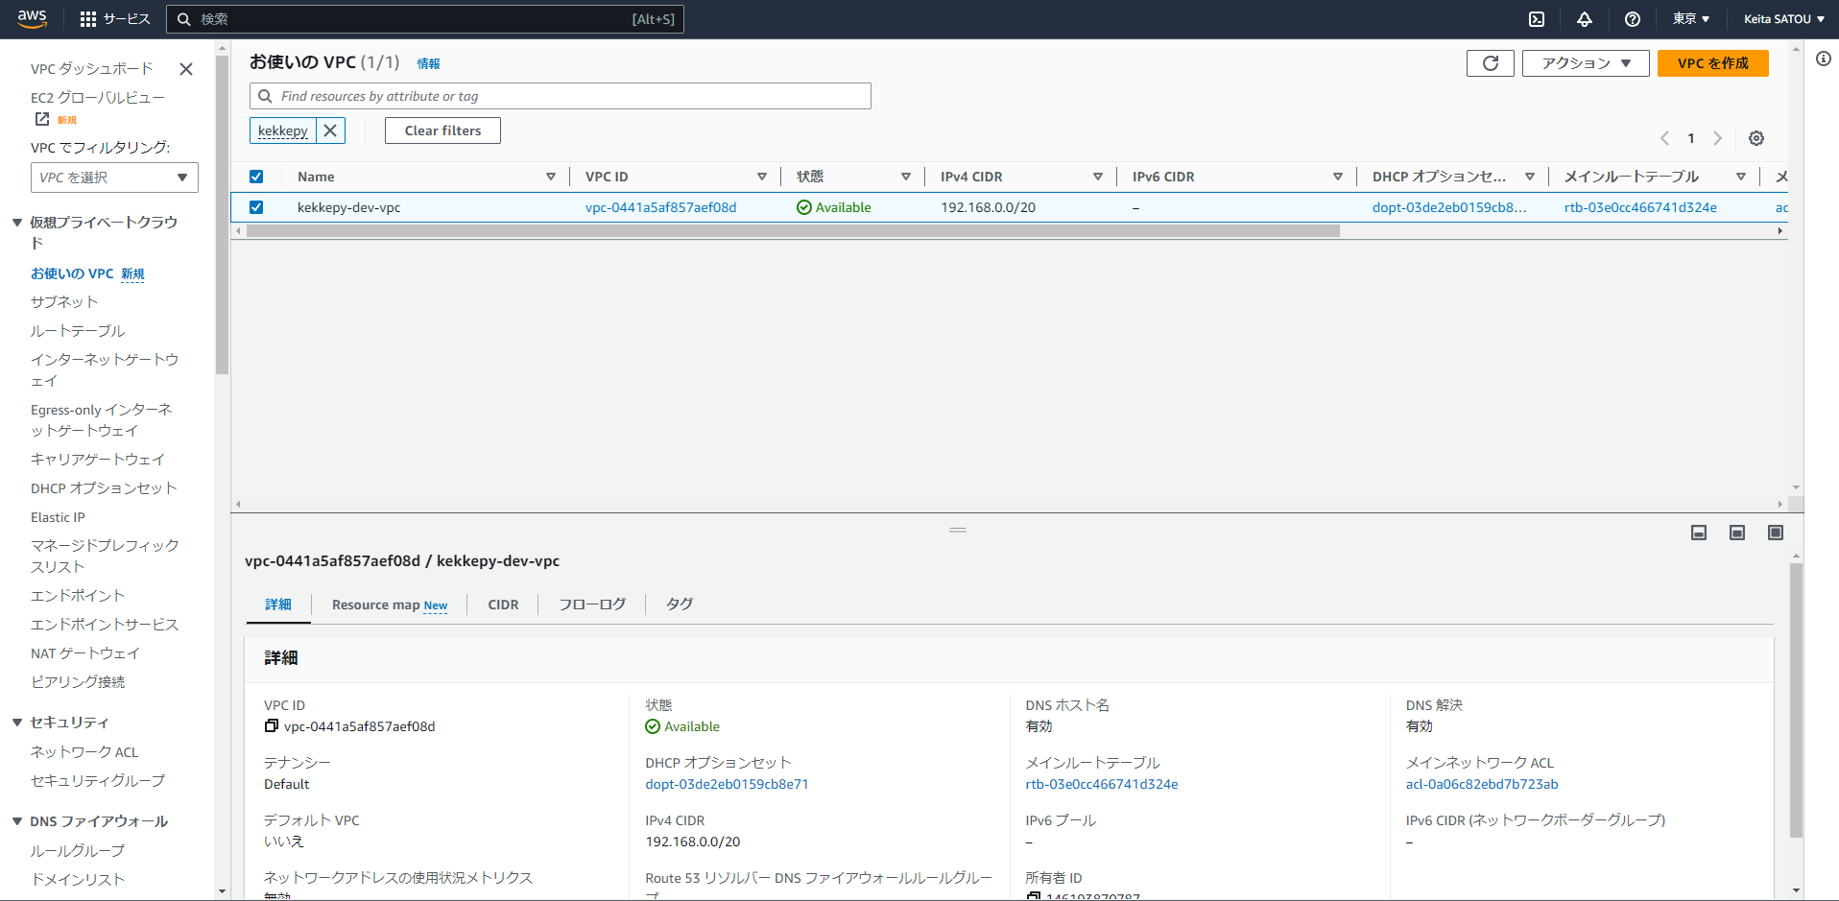
Task: Toggle the select-all VPCs checkbox
Action: [x=256, y=177]
